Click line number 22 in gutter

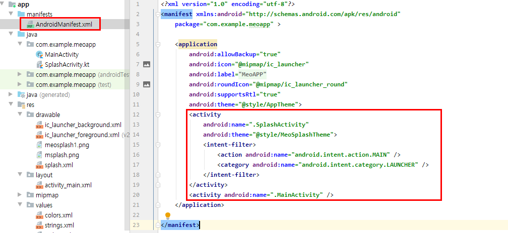[136, 214]
